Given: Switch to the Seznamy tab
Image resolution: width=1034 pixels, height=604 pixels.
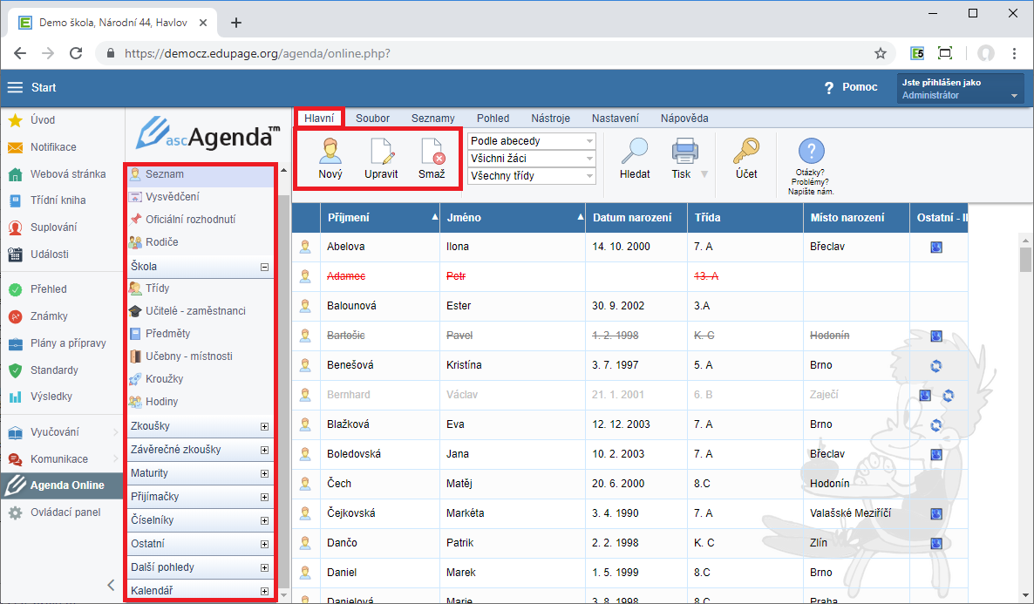Looking at the screenshot, I should 432,119.
